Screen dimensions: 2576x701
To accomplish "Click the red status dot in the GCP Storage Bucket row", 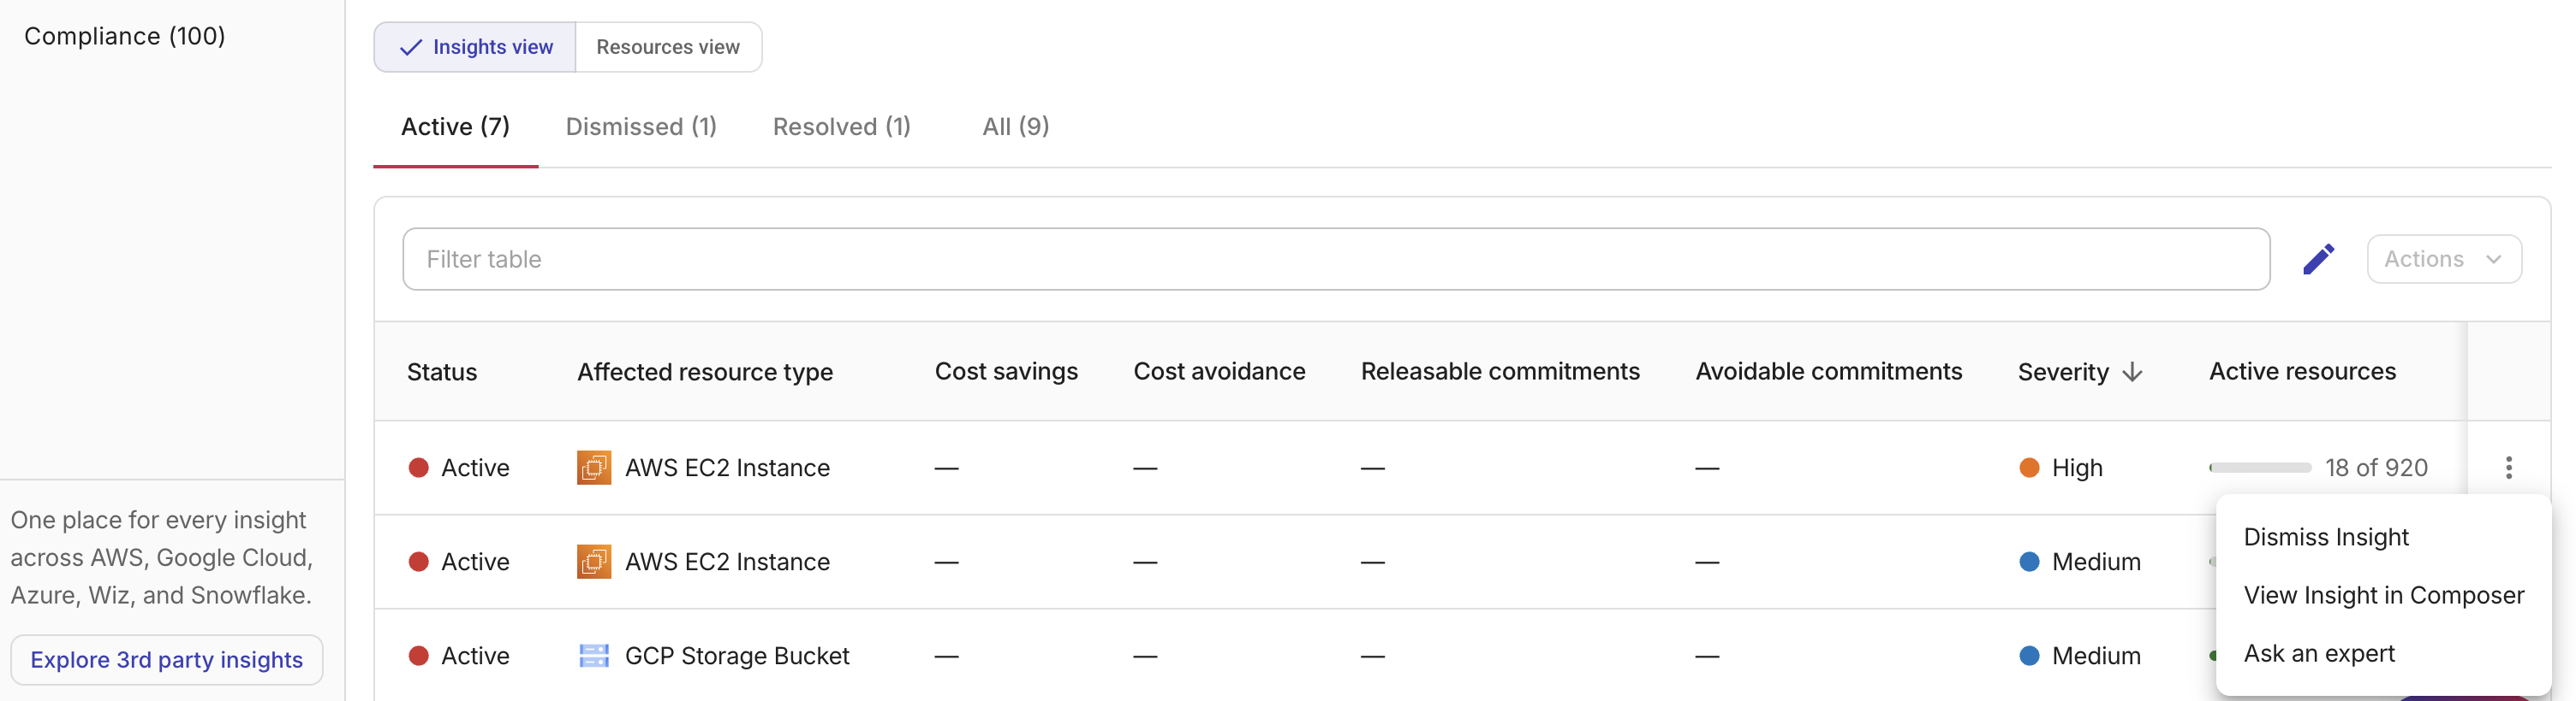I will (x=419, y=656).
